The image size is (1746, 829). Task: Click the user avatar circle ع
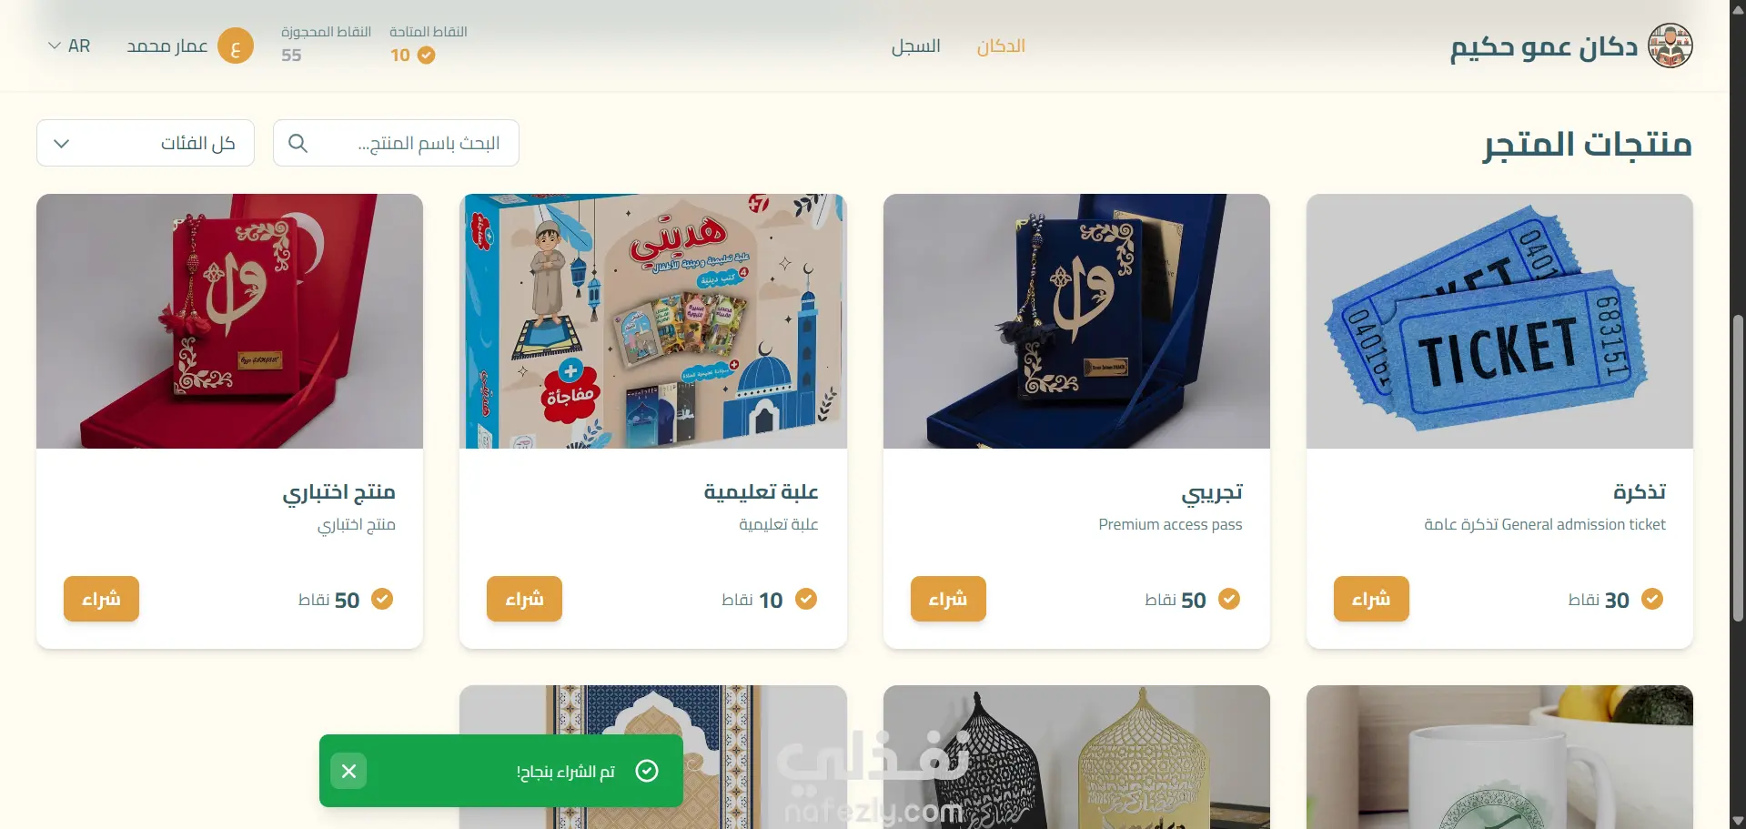point(236,46)
